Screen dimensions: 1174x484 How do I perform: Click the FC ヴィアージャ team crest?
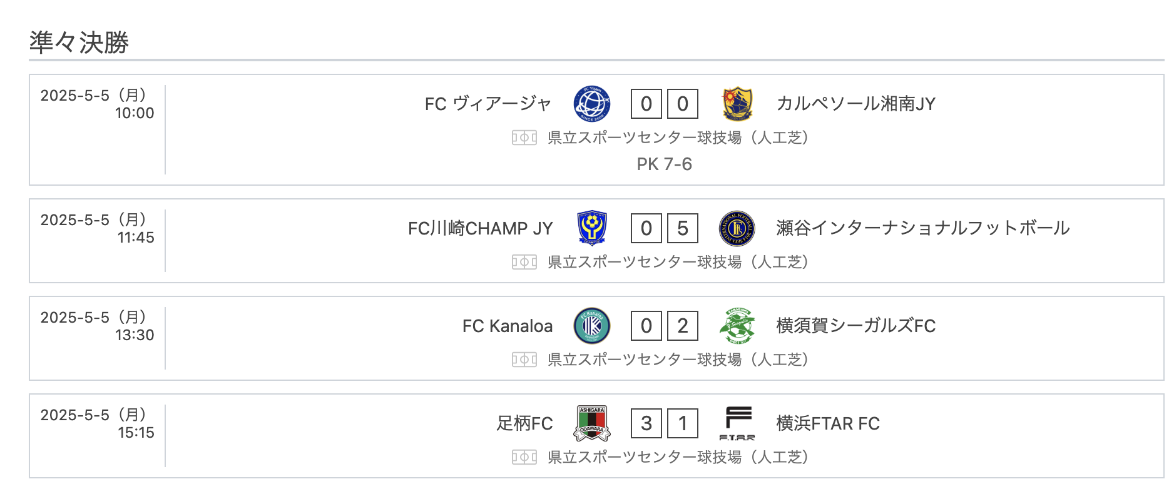point(592,104)
